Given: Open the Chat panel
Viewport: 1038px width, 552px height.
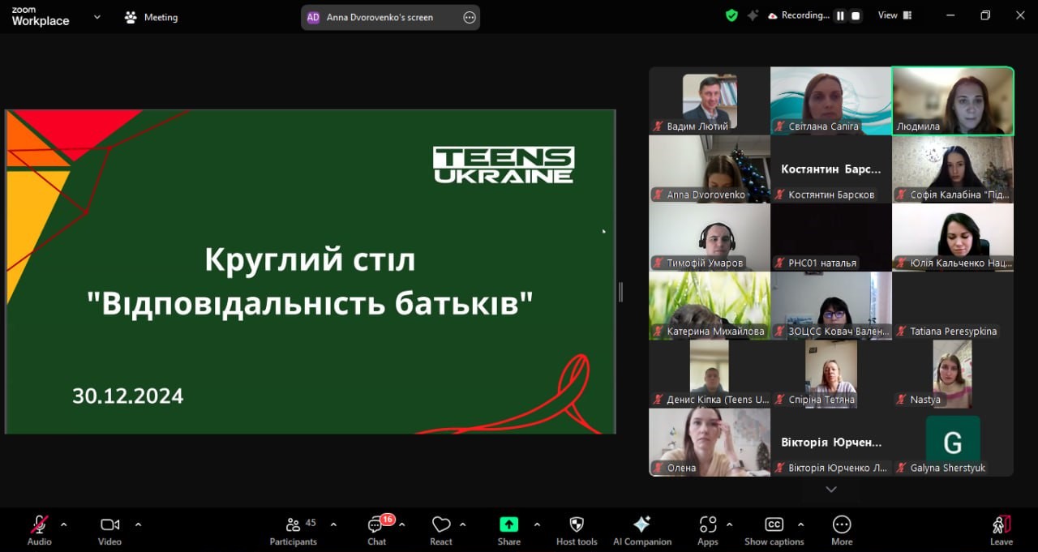Looking at the screenshot, I should click(x=376, y=525).
